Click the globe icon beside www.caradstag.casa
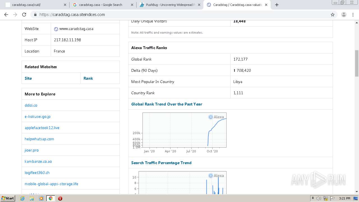This screenshot has width=359, height=202. pos(56,29)
